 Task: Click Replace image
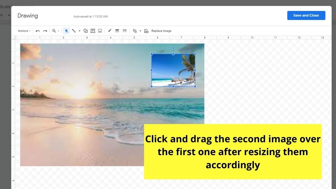click(x=161, y=31)
